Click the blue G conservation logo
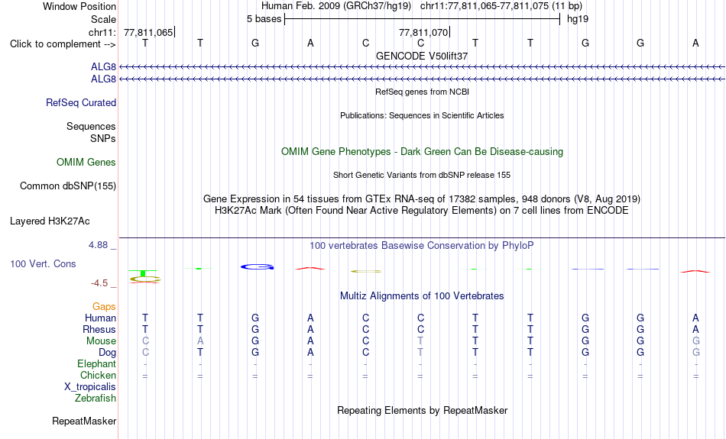The image size is (726, 439). coord(258,267)
